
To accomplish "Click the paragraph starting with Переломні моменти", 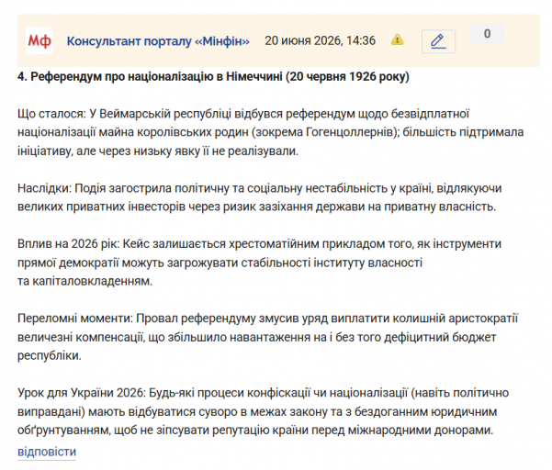I will pos(267,337).
